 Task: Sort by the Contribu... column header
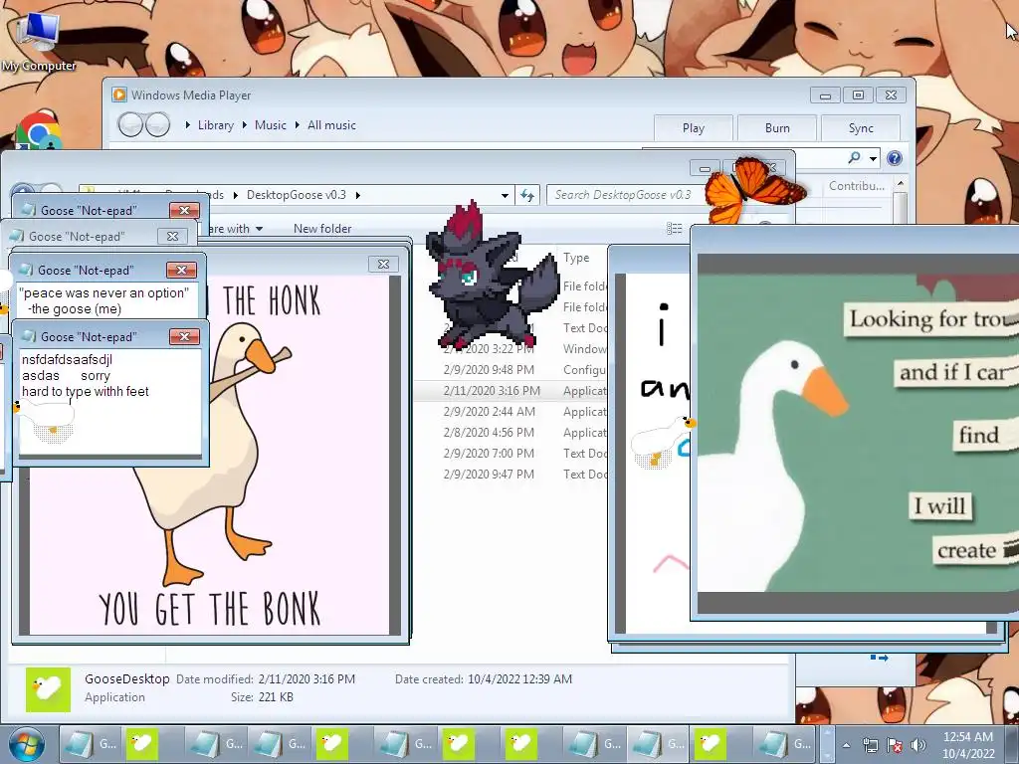pyautogui.click(x=857, y=186)
